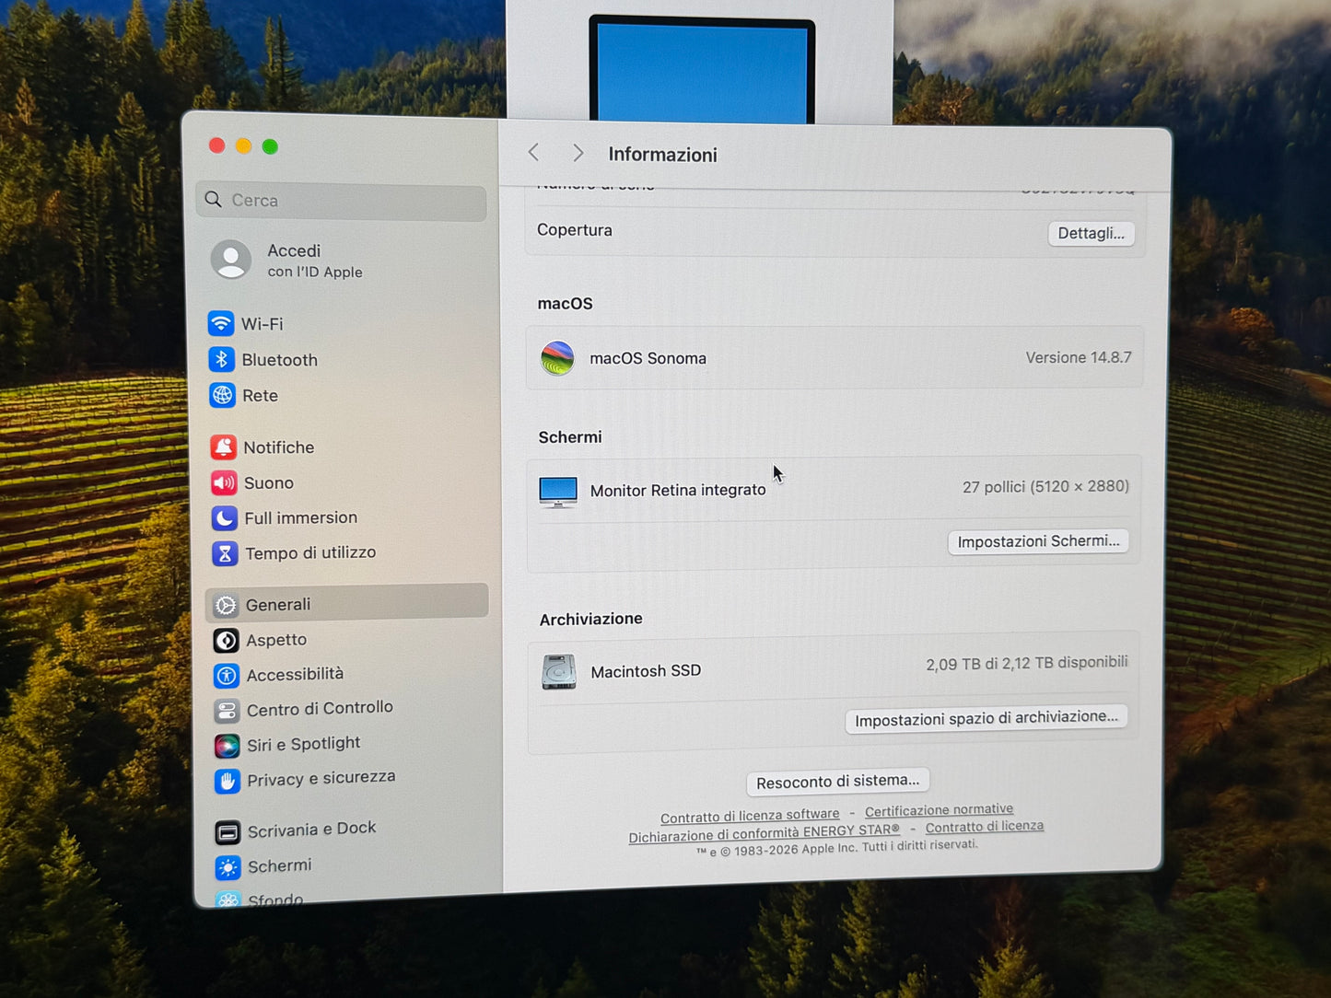Screen dimensions: 1331x998
Task: Click the Generali gear icon
Action: (226, 605)
